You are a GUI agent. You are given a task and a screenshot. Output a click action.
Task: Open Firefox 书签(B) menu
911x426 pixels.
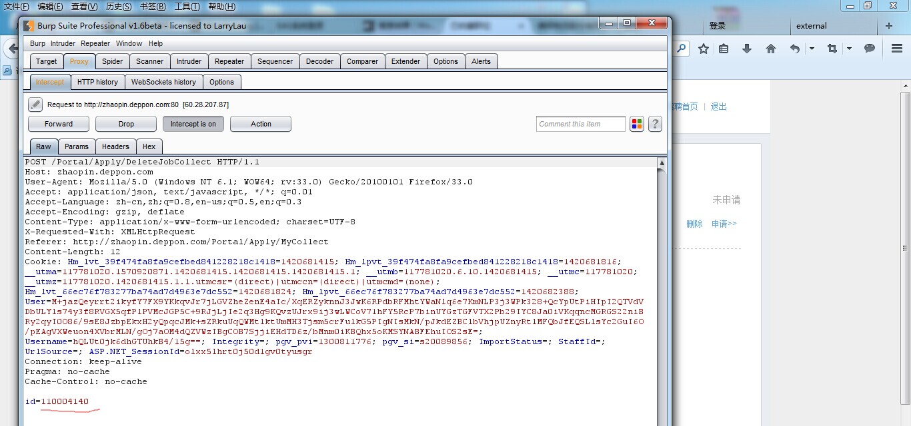click(153, 7)
